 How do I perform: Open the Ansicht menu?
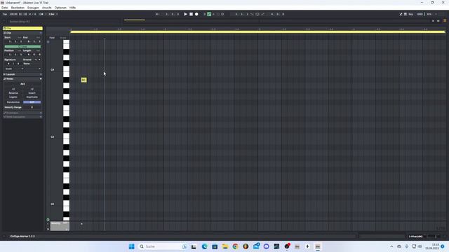coord(47,8)
